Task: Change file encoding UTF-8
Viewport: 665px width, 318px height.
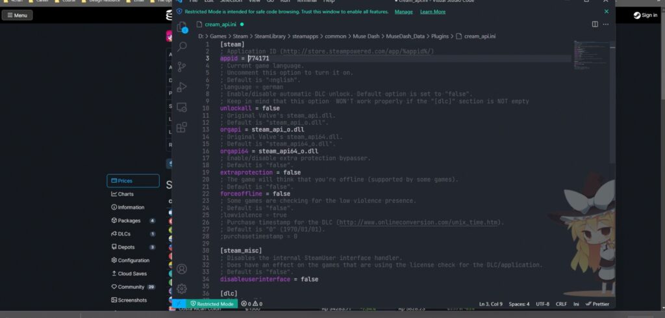Action: click(x=542, y=304)
